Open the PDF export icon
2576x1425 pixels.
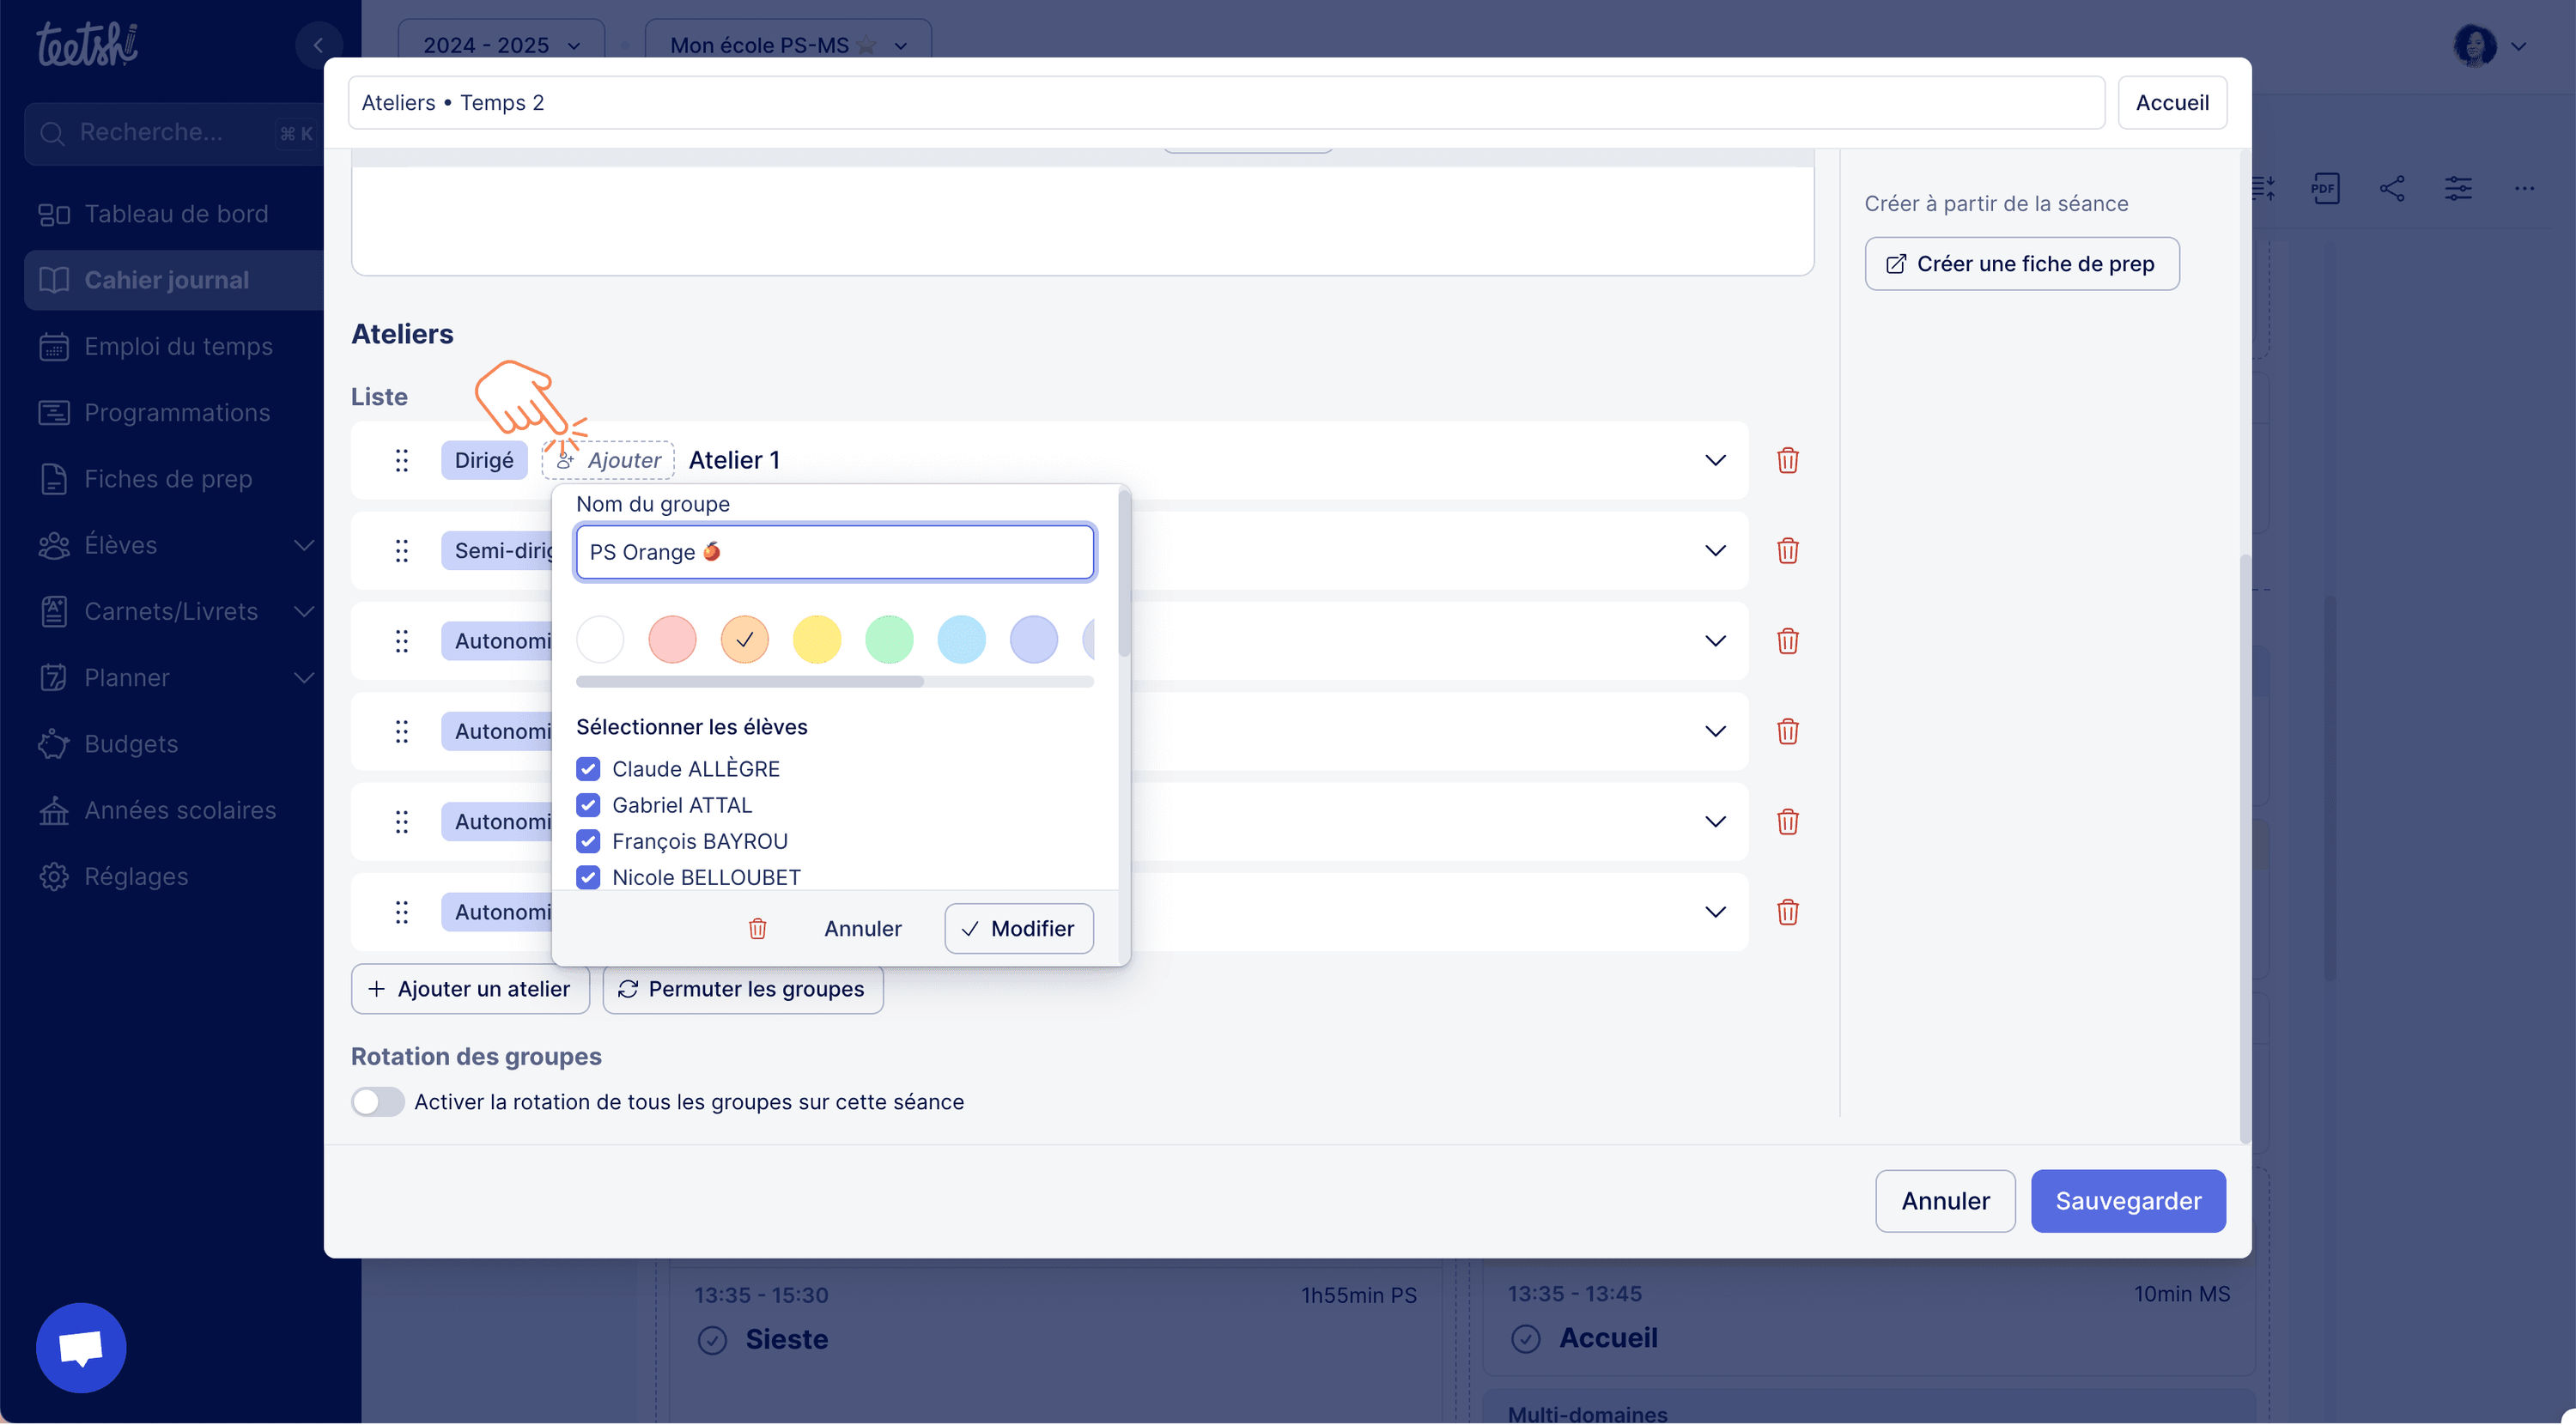pos(2325,188)
